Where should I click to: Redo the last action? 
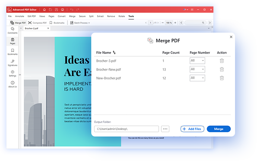[x=77, y=10]
